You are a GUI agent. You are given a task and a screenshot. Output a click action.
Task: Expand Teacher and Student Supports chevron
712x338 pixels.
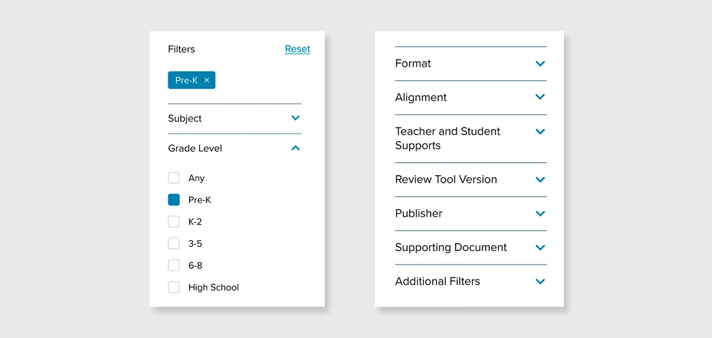click(x=540, y=132)
